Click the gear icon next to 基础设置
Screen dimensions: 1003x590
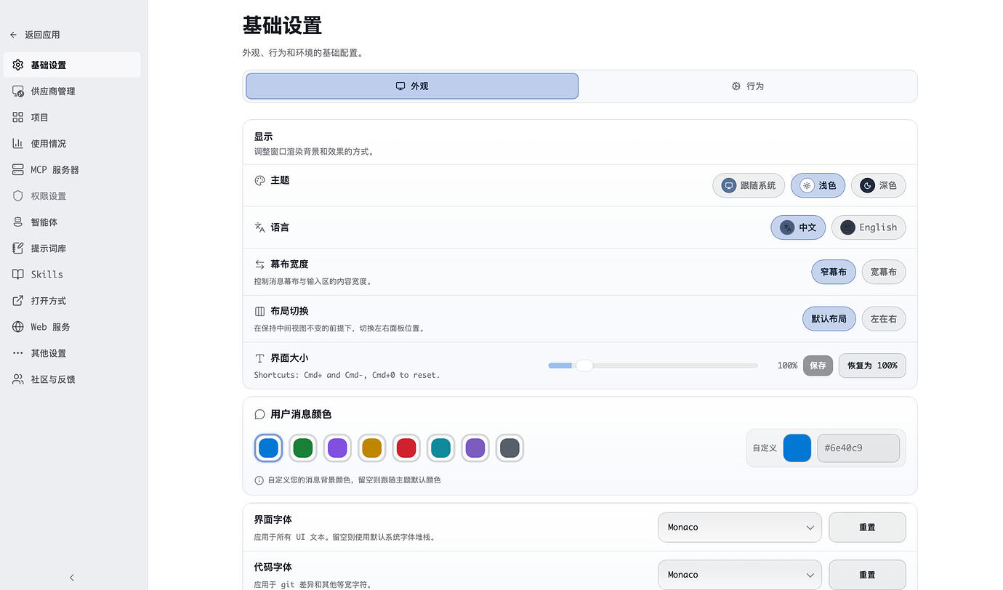coord(18,65)
